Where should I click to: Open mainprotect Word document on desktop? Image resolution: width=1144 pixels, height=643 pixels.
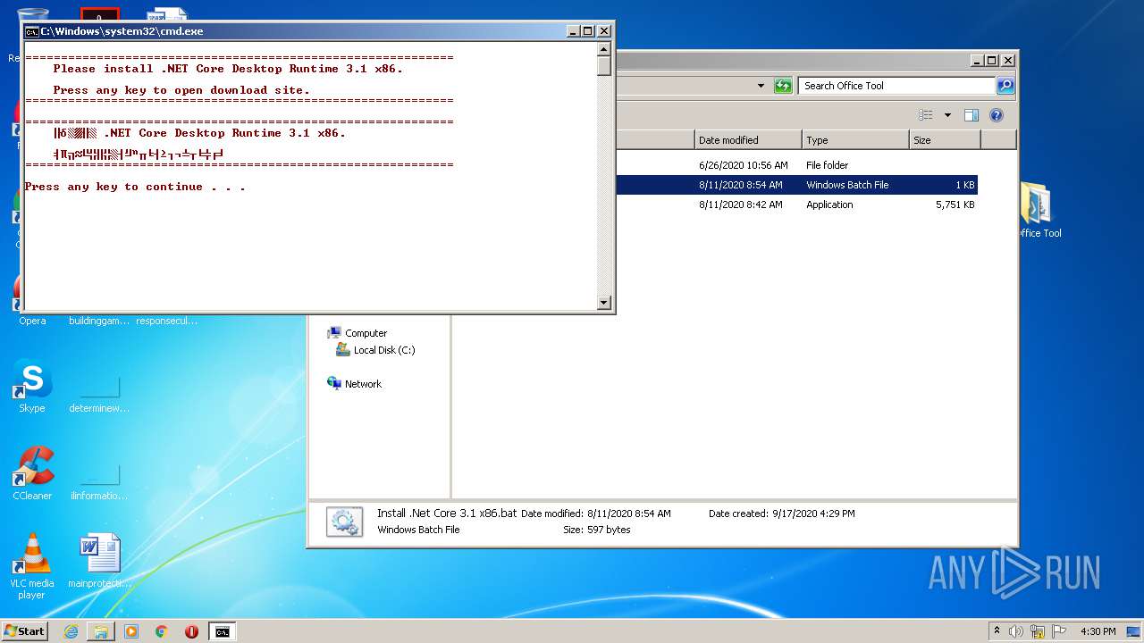click(99, 561)
